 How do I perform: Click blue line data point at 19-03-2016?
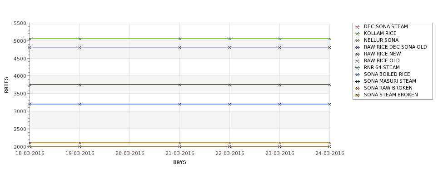pyautogui.click(x=80, y=104)
